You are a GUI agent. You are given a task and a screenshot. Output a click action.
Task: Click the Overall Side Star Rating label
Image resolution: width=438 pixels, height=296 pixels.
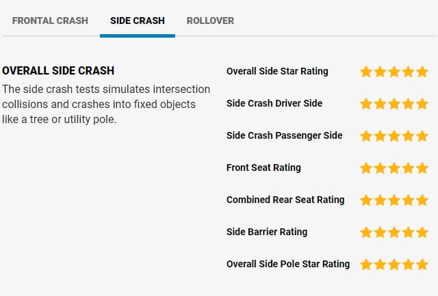[x=277, y=71]
